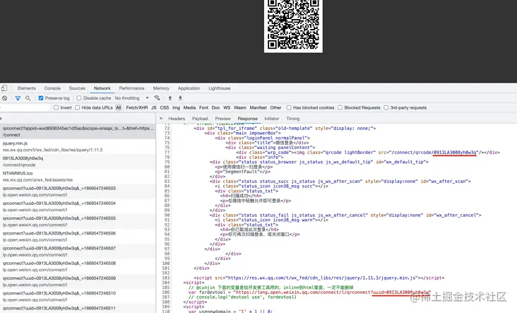Click the import HAR upload arrow
Screen dimensions: 517x313
pos(170,98)
